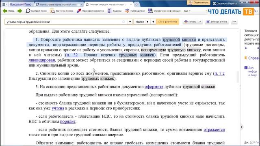Close the Типовая ситуация tab
This screenshot has width=260, height=146.
click(x=131, y=4)
